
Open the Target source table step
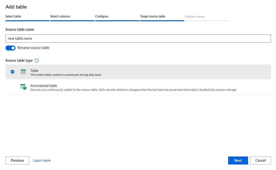pyautogui.click(x=153, y=16)
